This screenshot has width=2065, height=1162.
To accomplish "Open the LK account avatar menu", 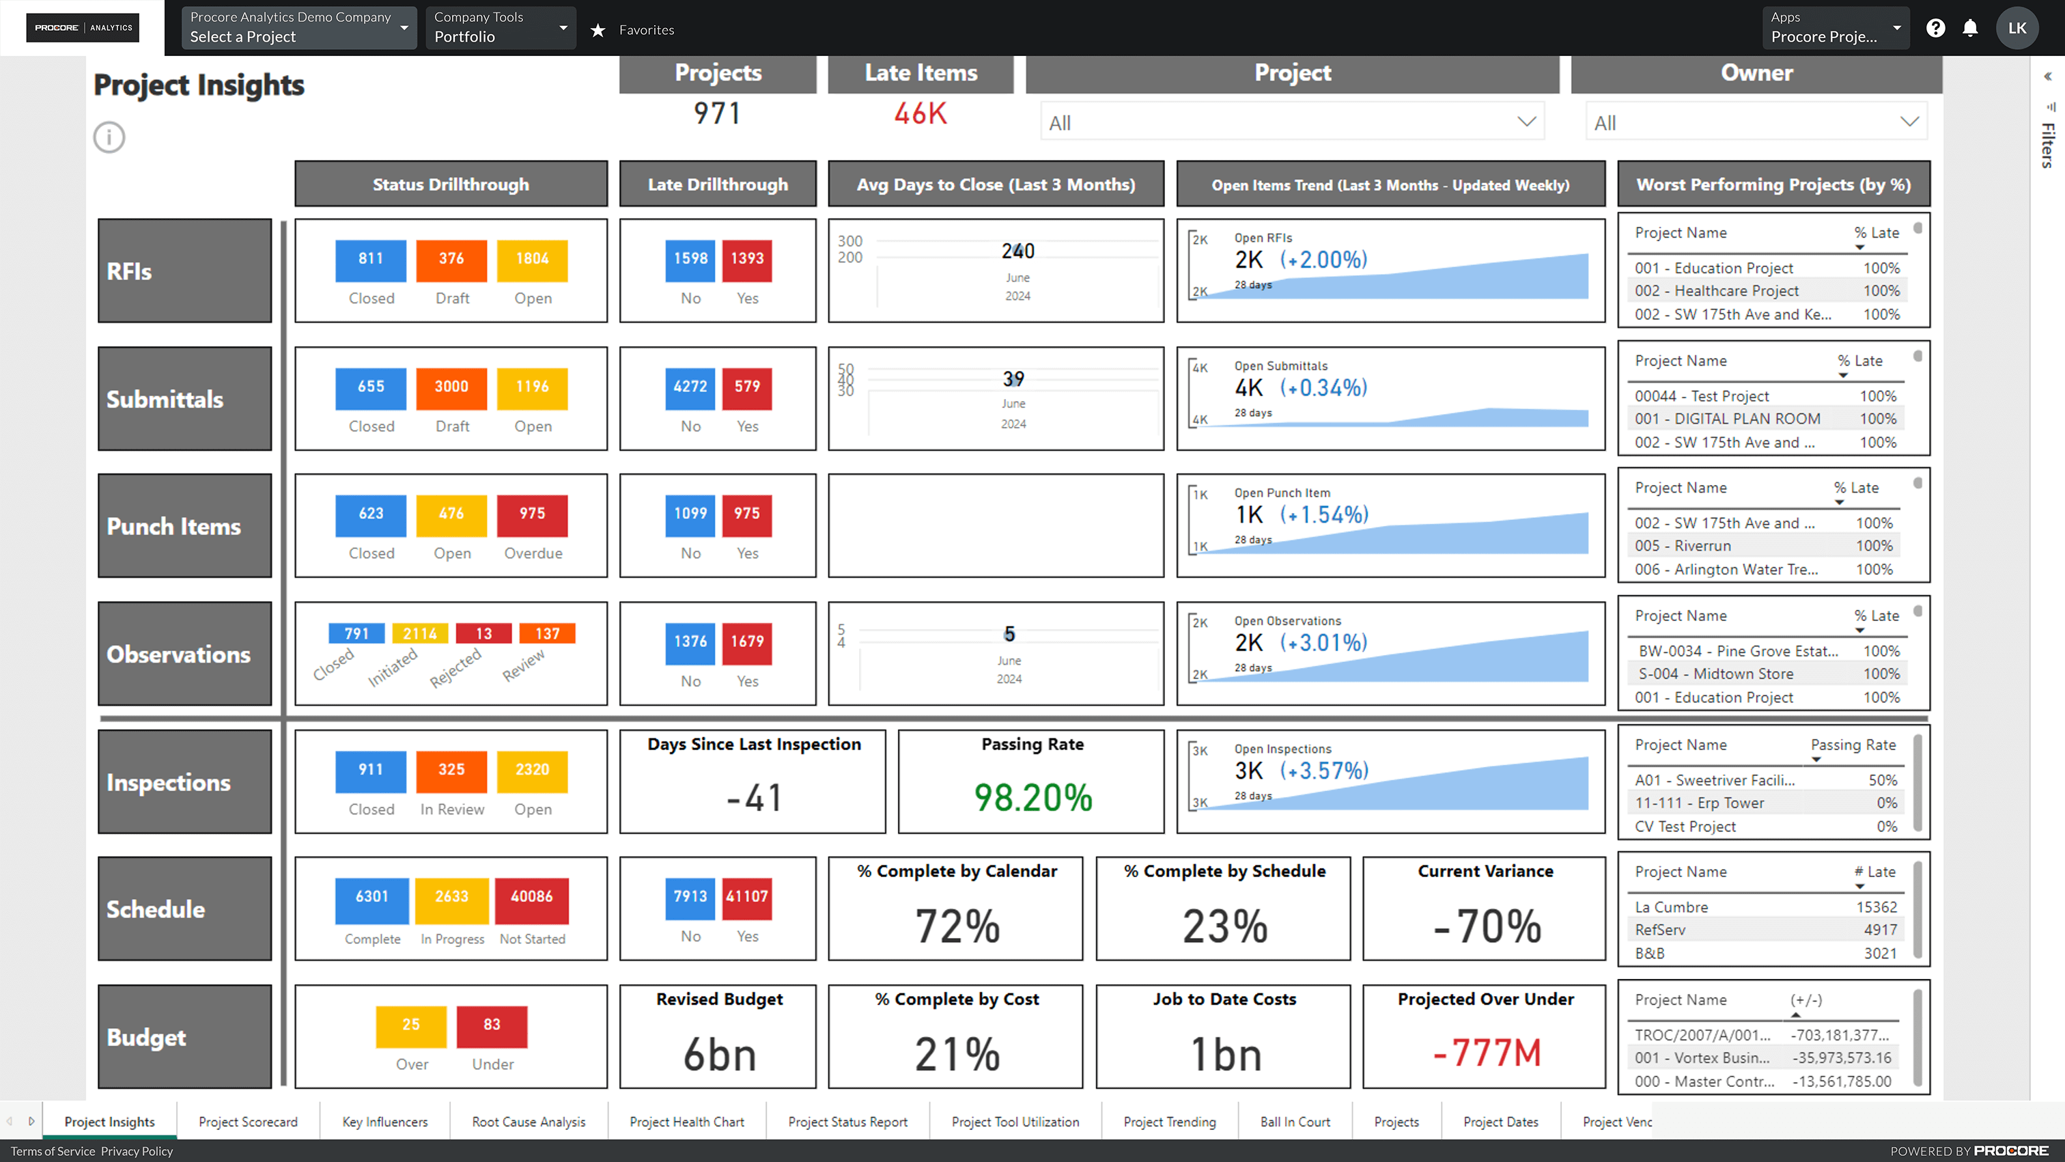I will pos(2018,28).
